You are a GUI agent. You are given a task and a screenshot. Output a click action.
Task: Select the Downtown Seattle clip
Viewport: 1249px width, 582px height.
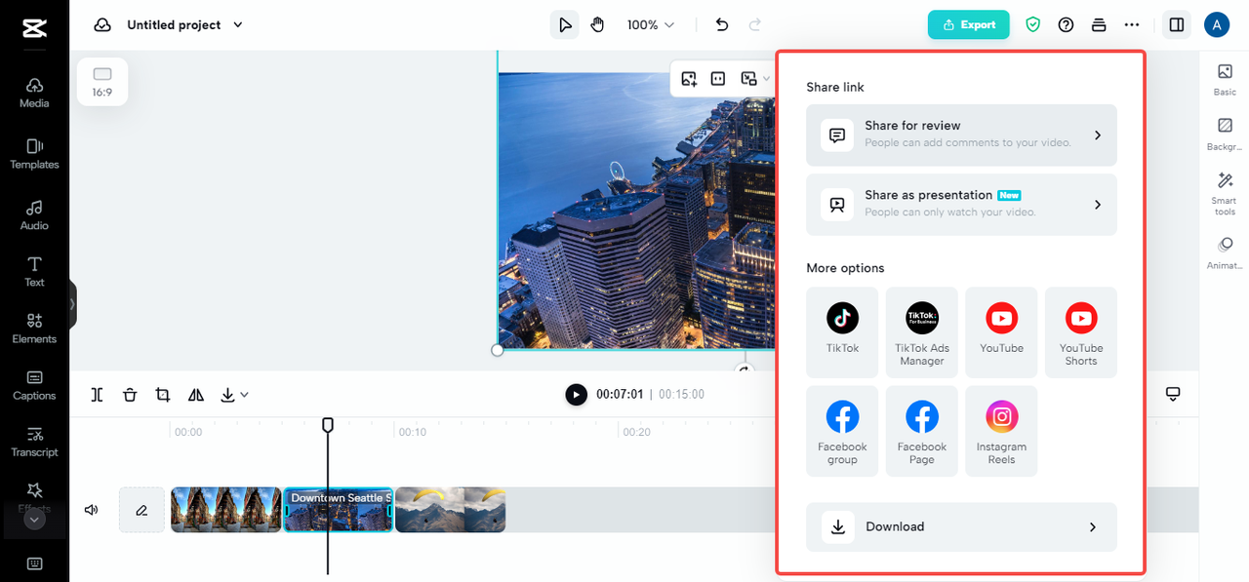[x=339, y=510]
